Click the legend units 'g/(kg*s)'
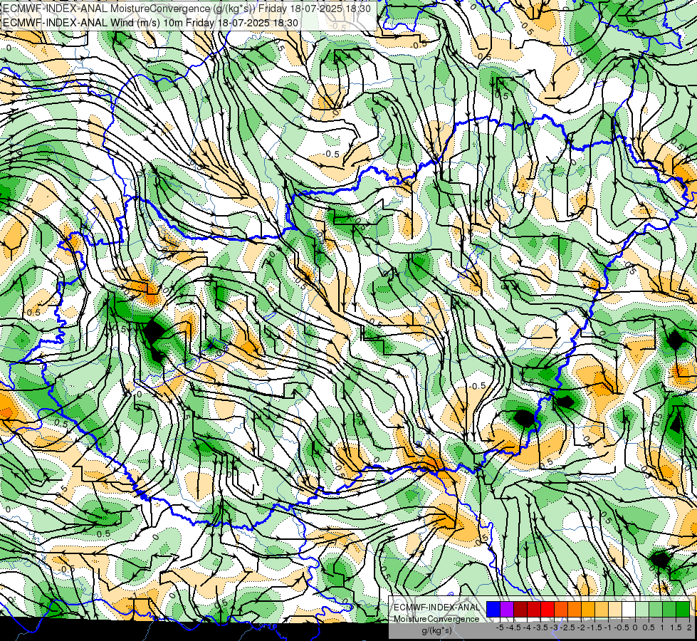This screenshot has height=641, width=697. tap(436, 630)
